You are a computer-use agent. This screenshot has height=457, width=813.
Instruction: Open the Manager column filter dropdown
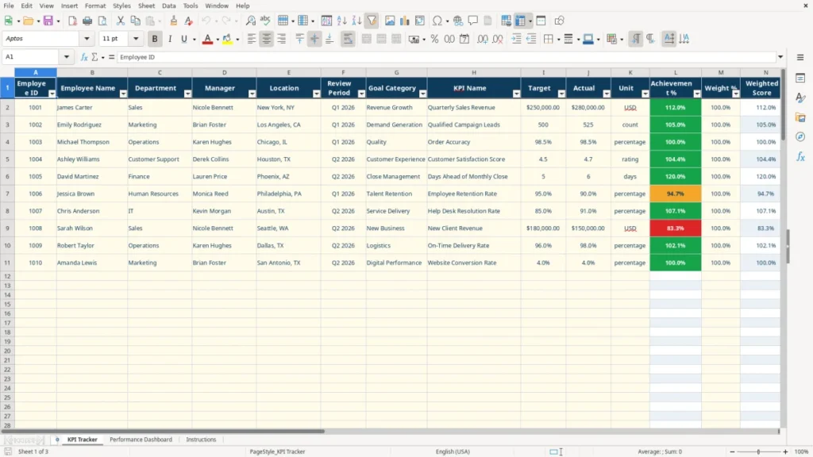pos(252,94)
